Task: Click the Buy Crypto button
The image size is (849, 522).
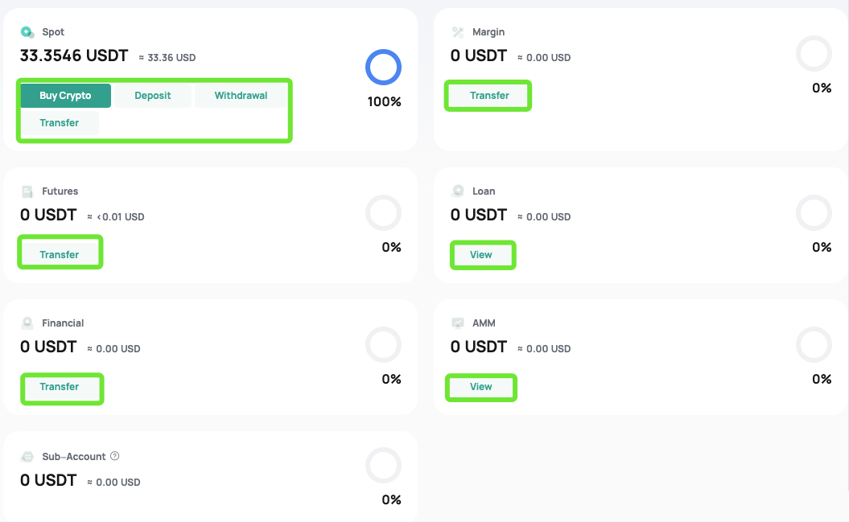Action: (65, 96)
